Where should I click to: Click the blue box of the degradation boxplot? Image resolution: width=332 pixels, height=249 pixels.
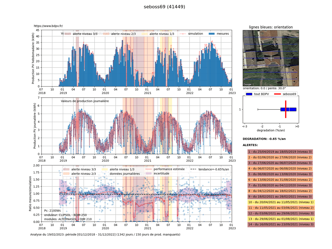288,109
